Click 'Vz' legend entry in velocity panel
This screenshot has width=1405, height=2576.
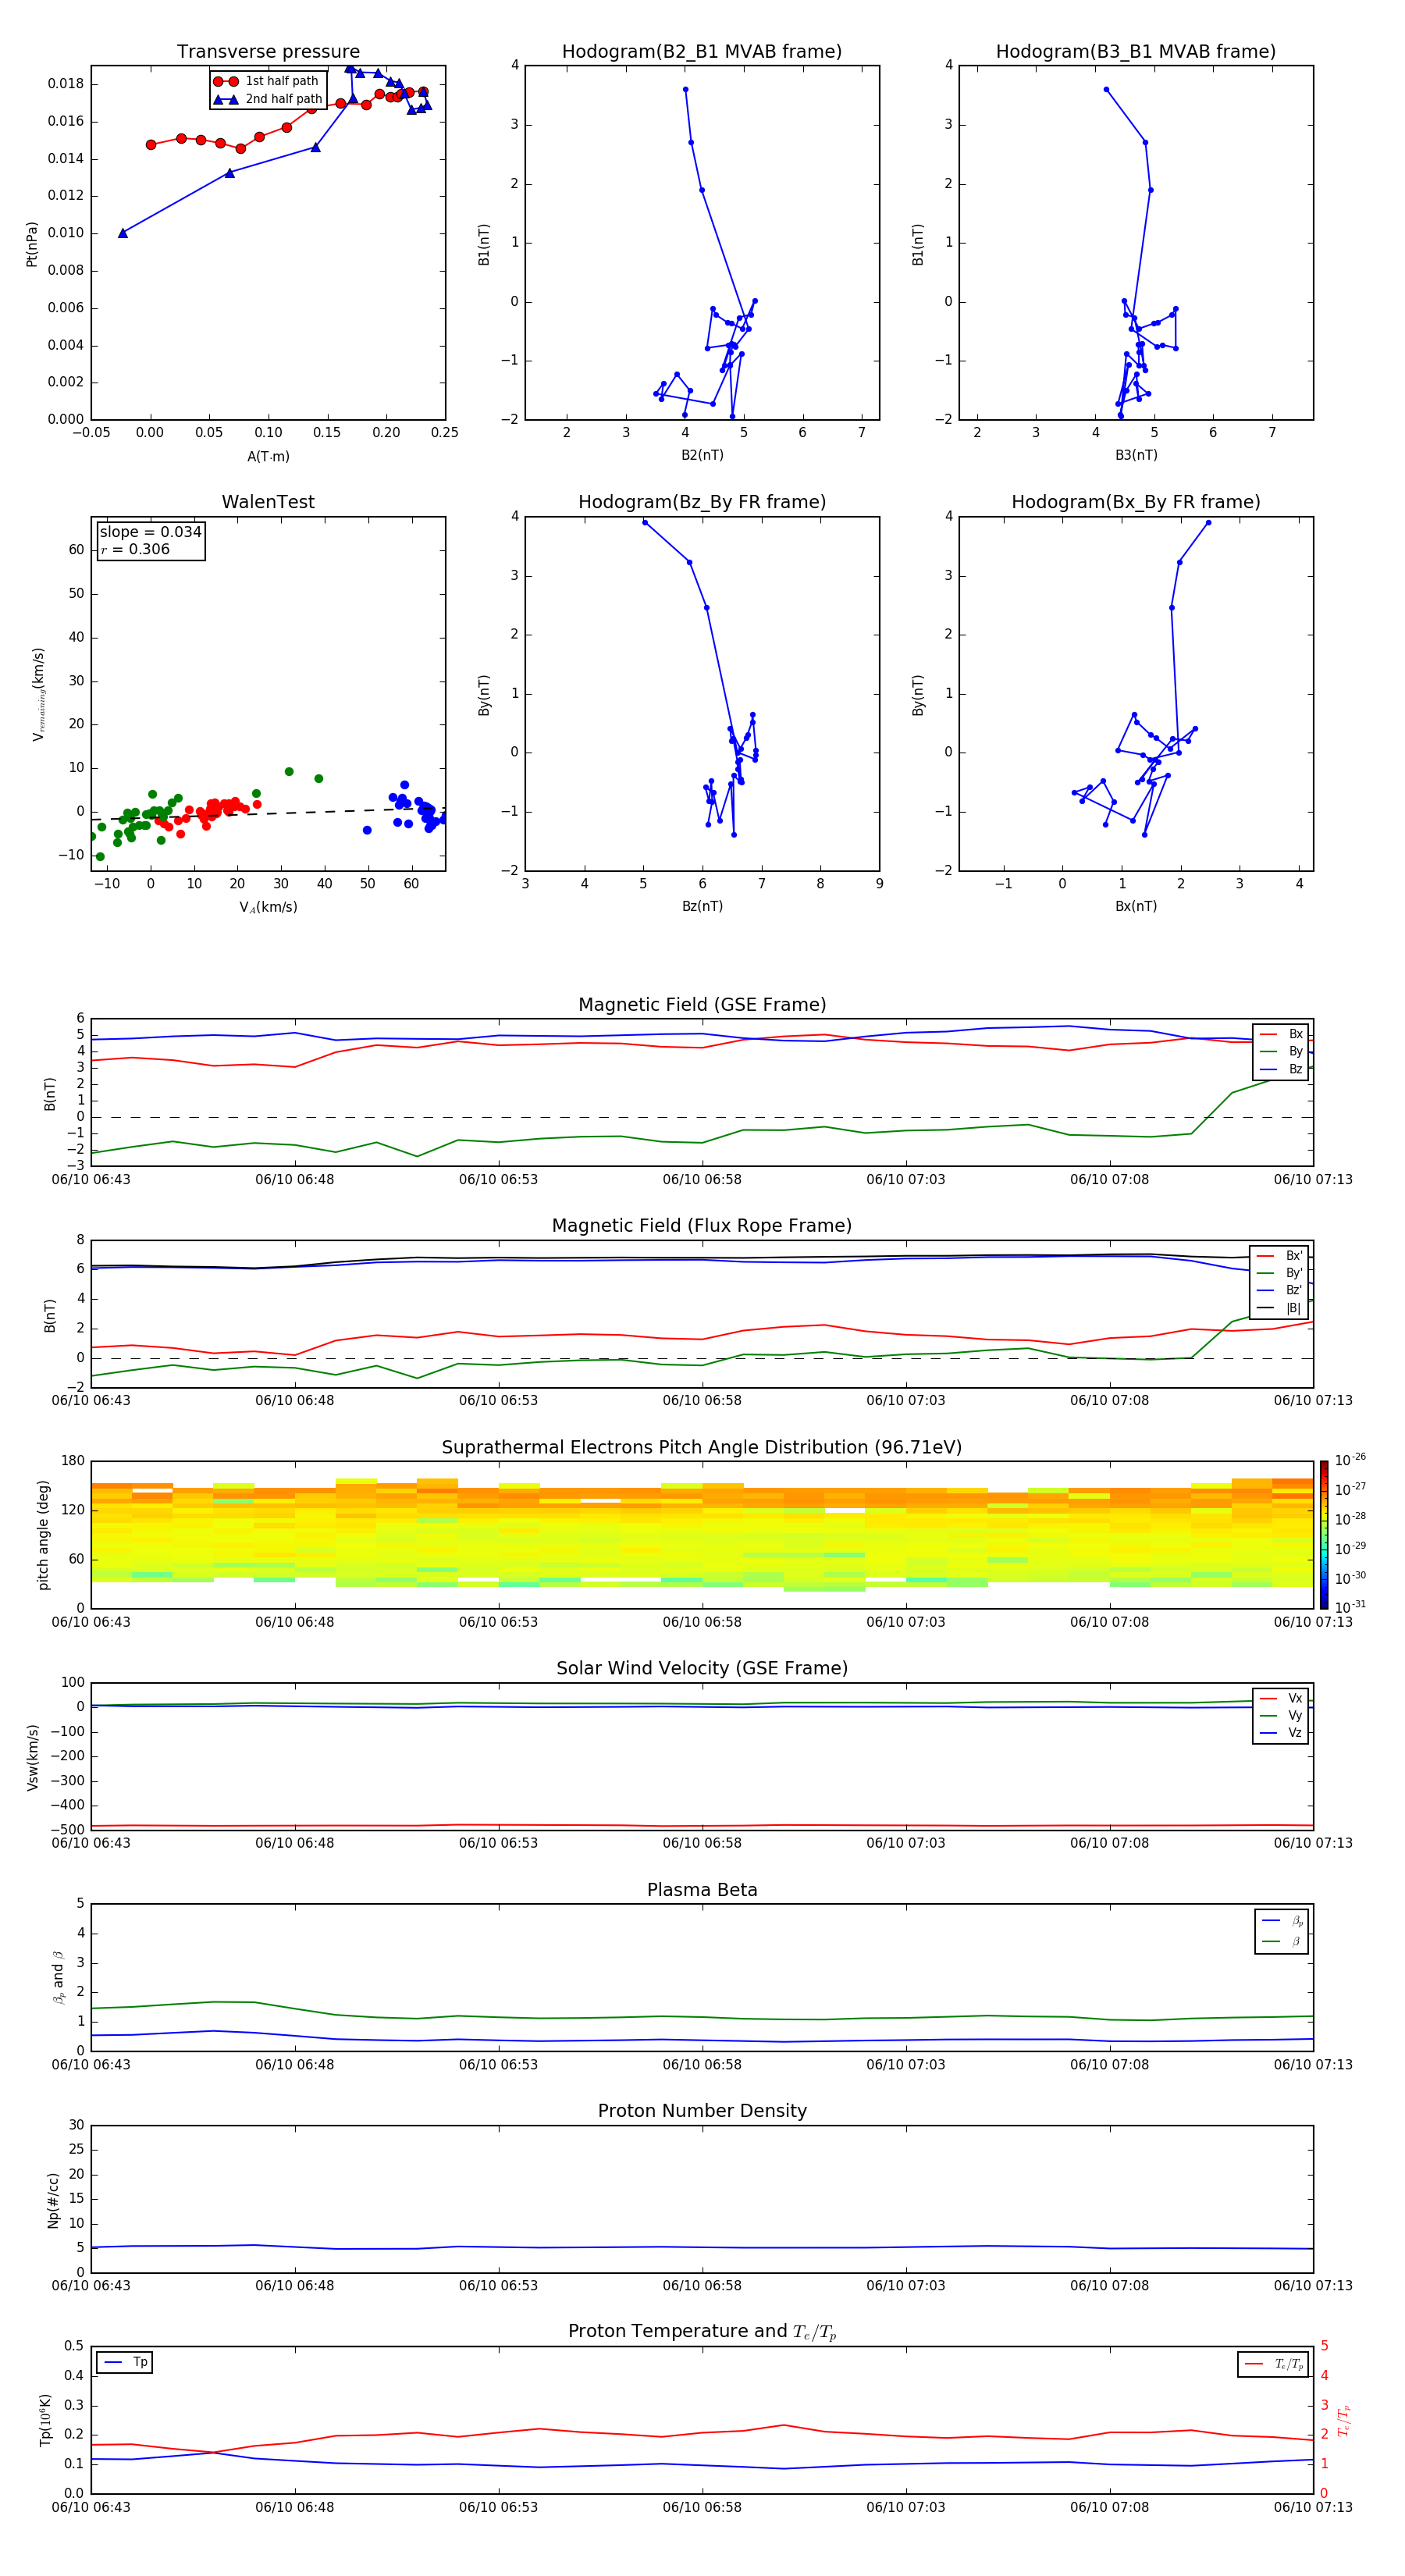point(1281,1734)
